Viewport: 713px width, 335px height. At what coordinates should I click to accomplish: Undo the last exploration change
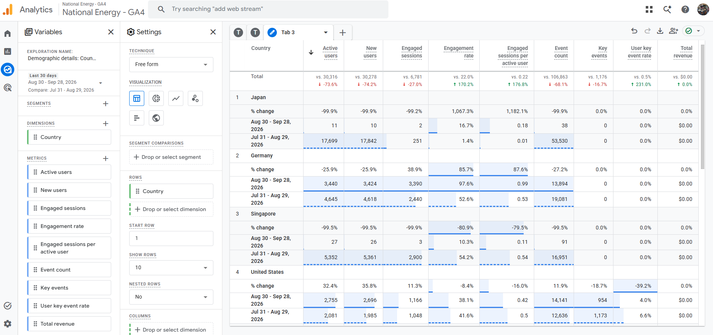(634, 31)
